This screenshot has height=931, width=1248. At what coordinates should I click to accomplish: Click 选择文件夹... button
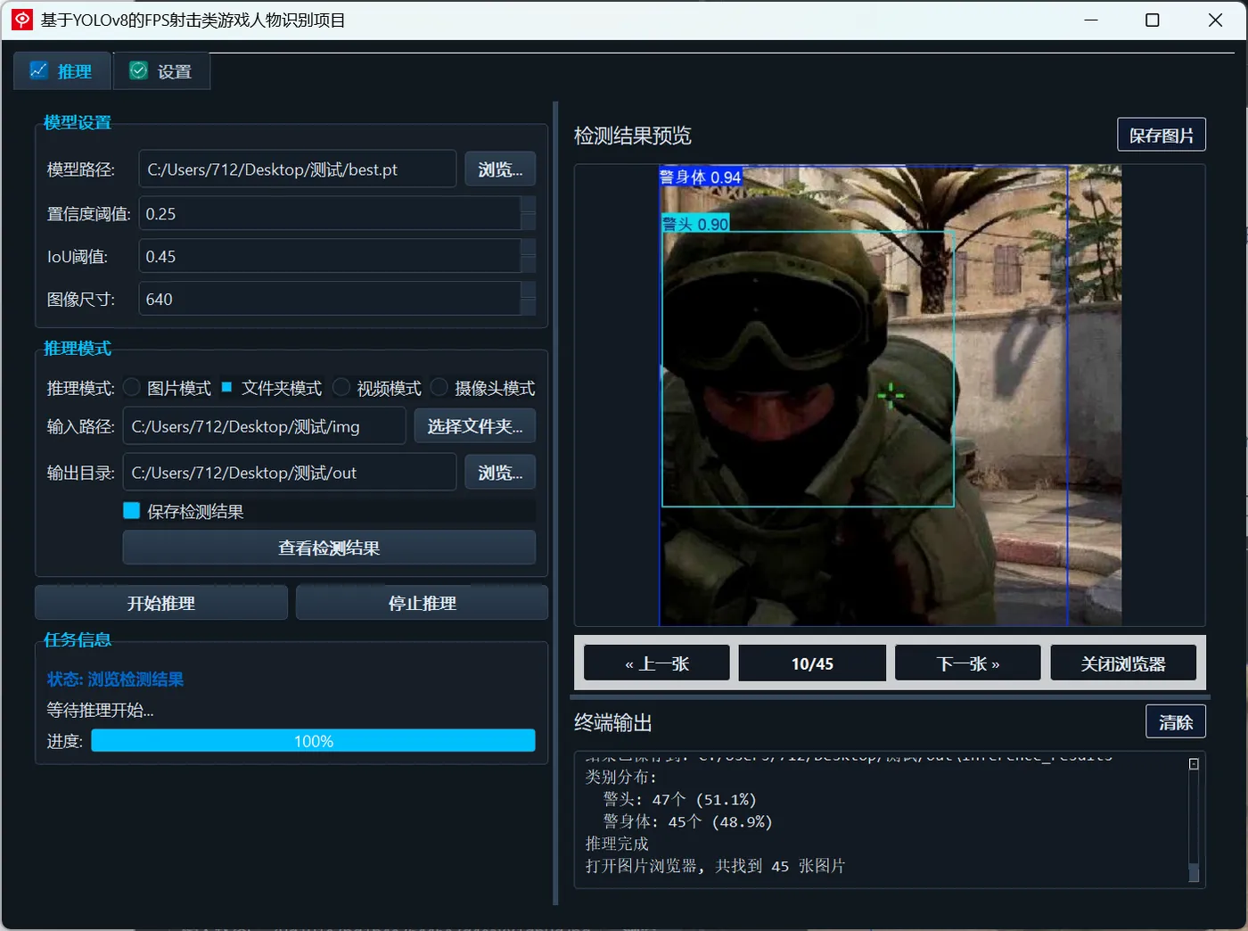click(474, 426)
